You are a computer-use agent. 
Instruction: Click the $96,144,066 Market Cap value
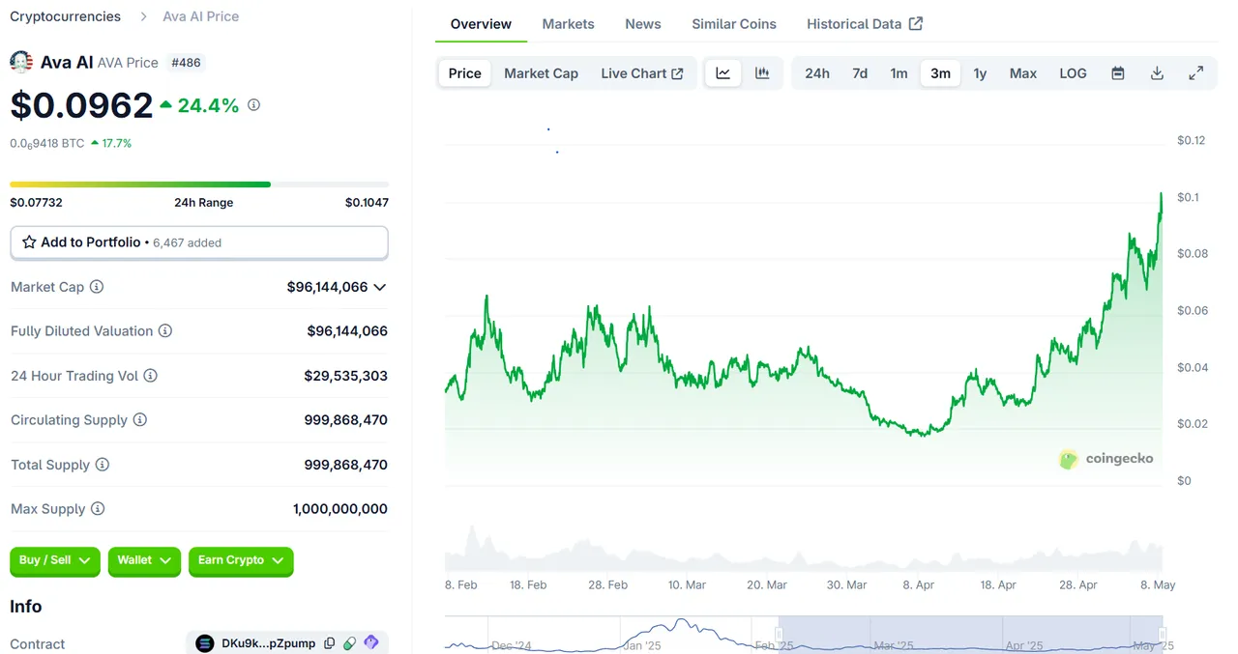coord(327,287)
